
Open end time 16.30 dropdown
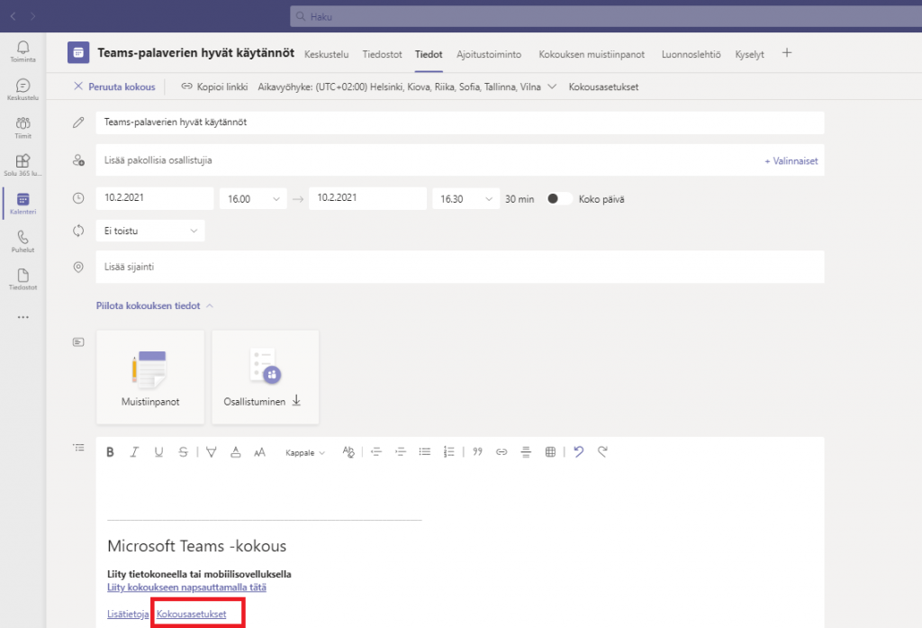click(x=466, y=199)
